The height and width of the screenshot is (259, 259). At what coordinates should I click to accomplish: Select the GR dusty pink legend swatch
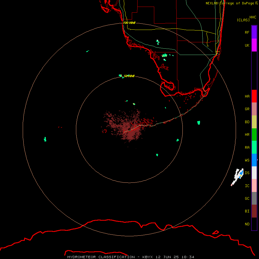click(254, 109)
